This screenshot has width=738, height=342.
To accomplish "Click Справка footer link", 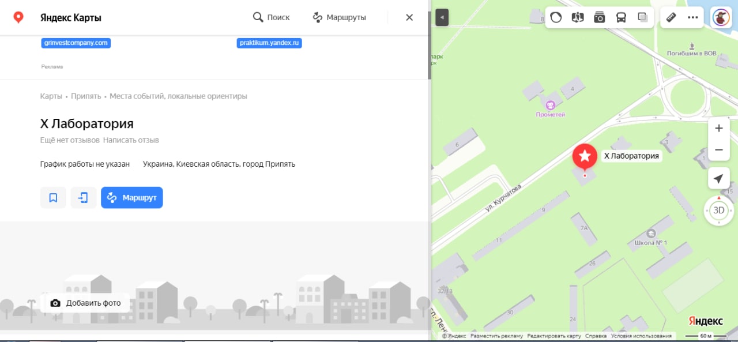I will (x=596, y=336).
